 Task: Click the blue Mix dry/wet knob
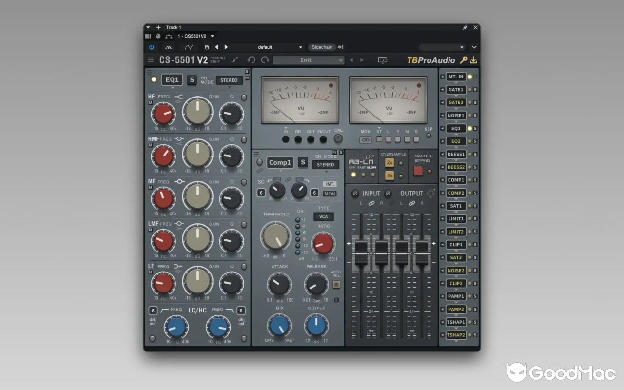tap(279, 325)
